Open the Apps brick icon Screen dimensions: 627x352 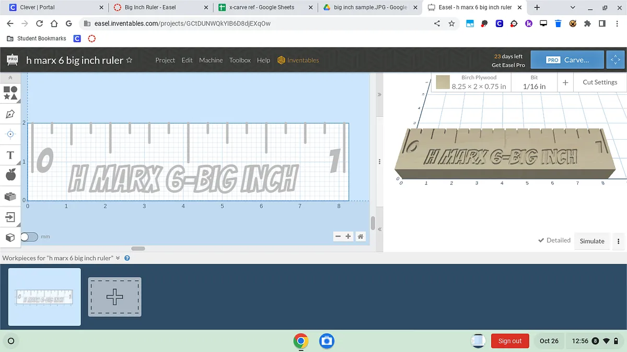click(10, 196)
